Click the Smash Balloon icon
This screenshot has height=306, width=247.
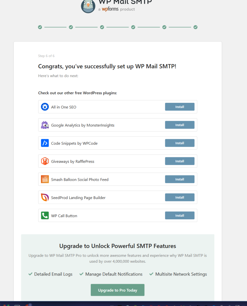(x=45, y=179)
